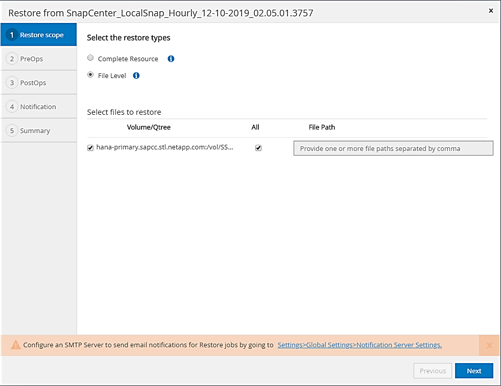The width and height of the screenshot is (501, 386).
Task: Select the File Level radio button
Action: point(90,75)
